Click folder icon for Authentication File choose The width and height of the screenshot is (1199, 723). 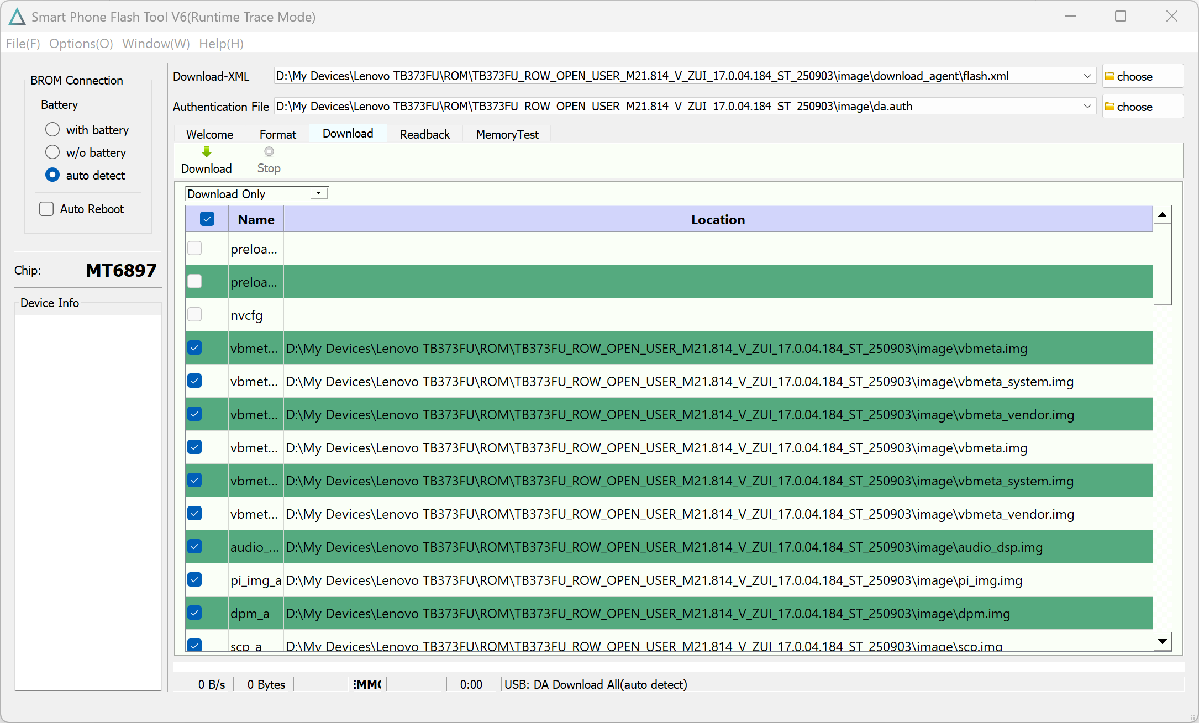point(1109,107)
